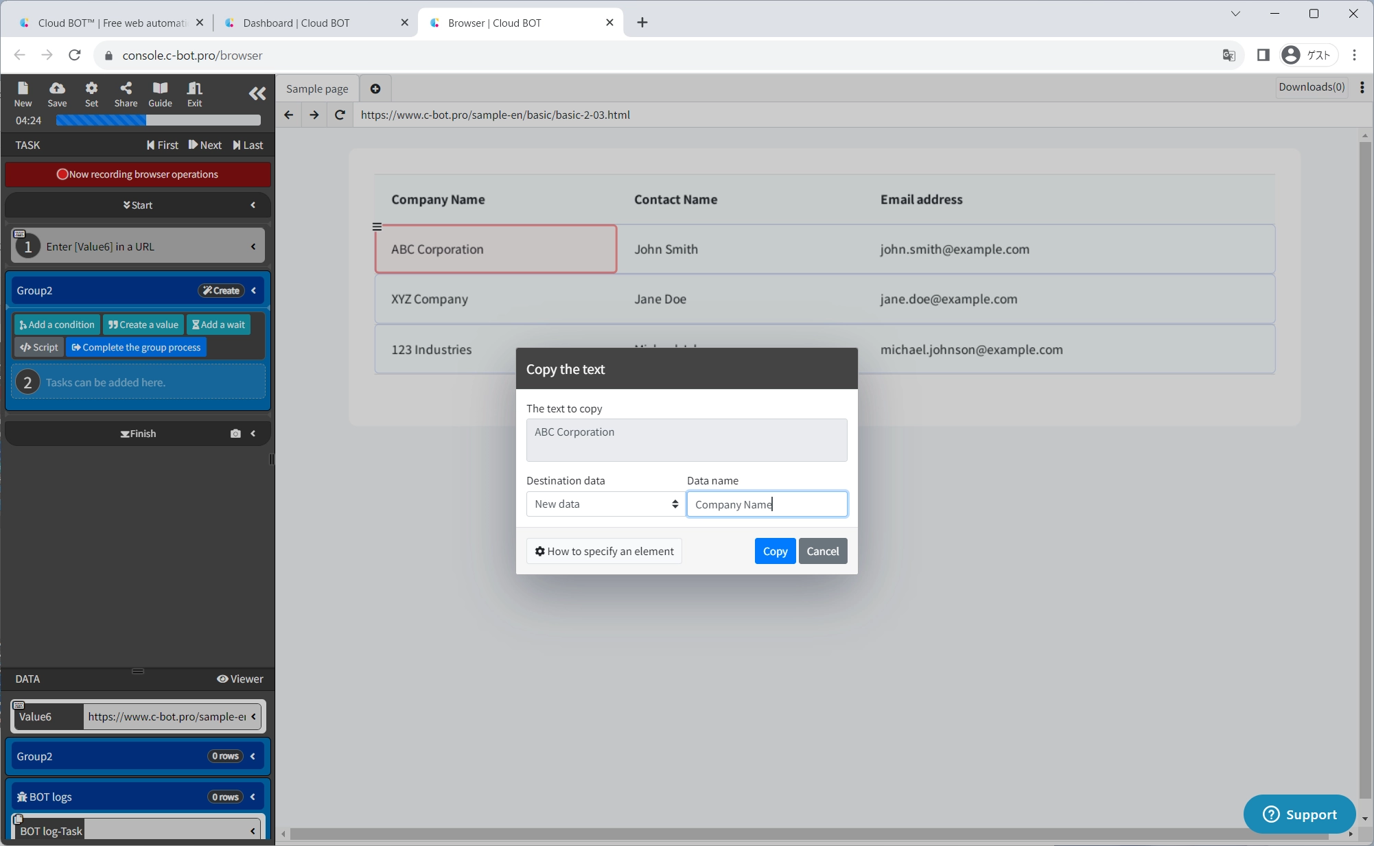The height and width of the screenshot is (846, 1374).
Task: Select the Sample page tab
Action: click(x=317, y=89)
